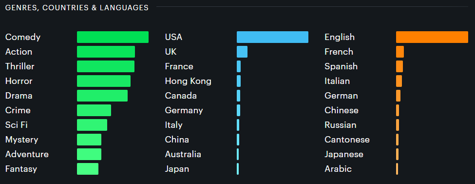This screenshot has height=184, width=475.
Task: Open the Horror genre label
Action: pyautogui.click(x=19, y=81)
